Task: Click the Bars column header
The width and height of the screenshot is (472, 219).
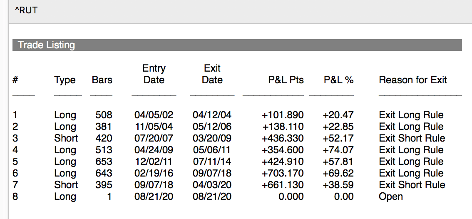Action: tap(102, 80)
